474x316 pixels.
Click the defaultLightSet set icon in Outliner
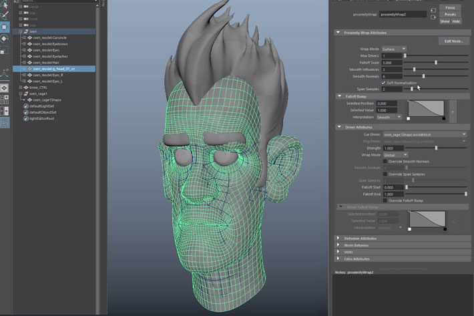(x=25, y=106)
